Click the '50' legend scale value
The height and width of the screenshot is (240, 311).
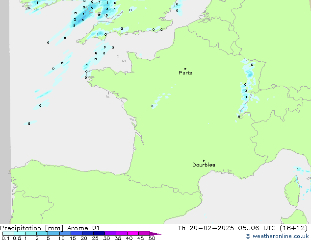pyautogui.click(x=152, y=238)
